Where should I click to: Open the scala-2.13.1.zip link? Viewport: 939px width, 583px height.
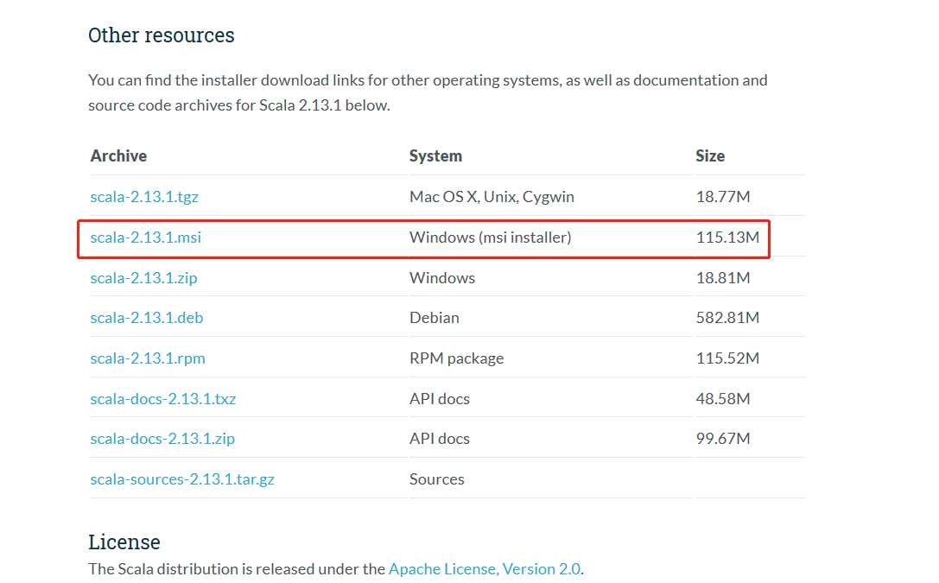point(143,278)
